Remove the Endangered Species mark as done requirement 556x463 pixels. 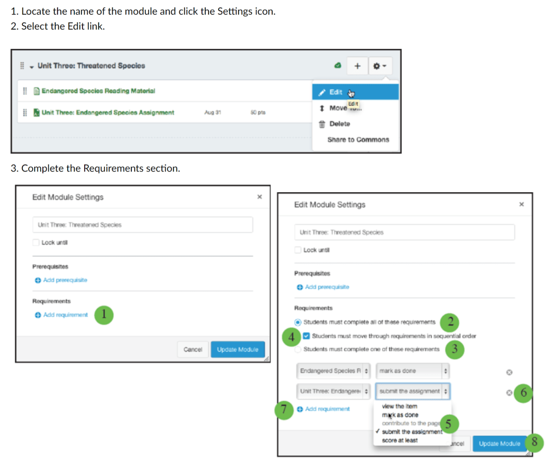coord(509,372)
